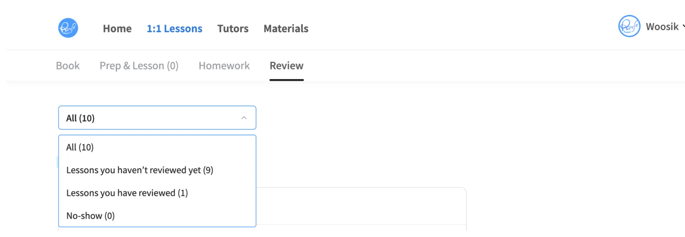685x237 pixels.
Task: Switch to the Book tab
Action: 68,66
